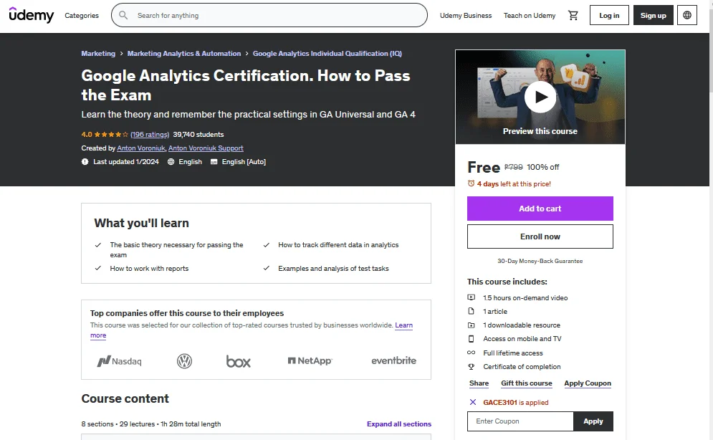The image size is (713, 440).
Task: Click the last updated alert icon
Action: (x=85, y=162)
